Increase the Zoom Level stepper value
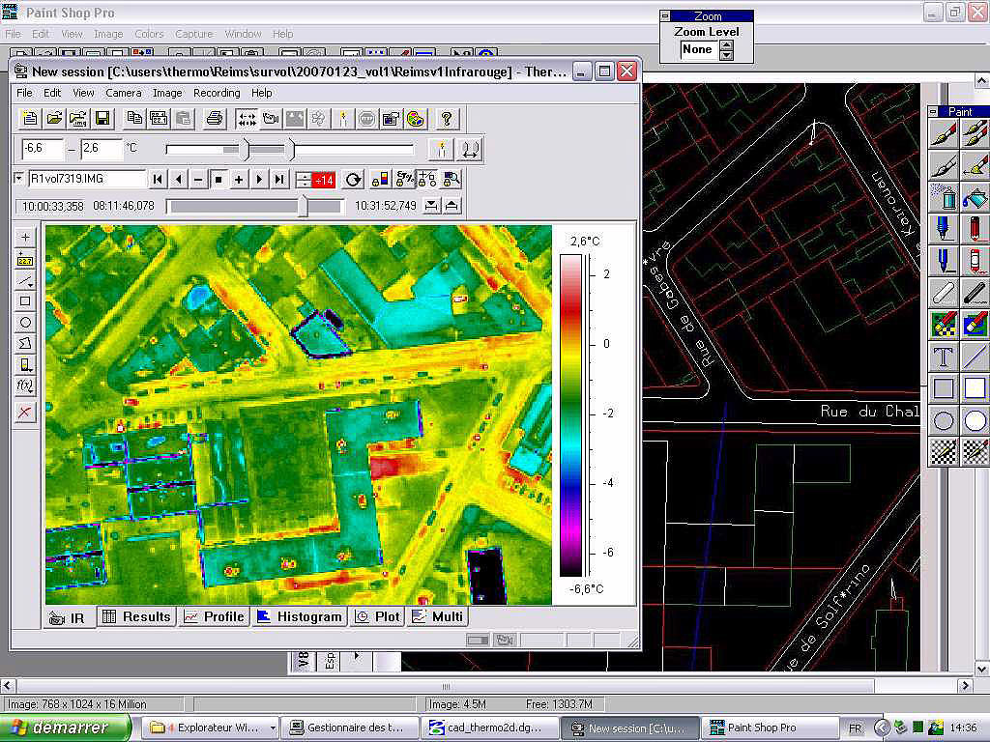Screen dimensions: 990x742 click(727, 44)
